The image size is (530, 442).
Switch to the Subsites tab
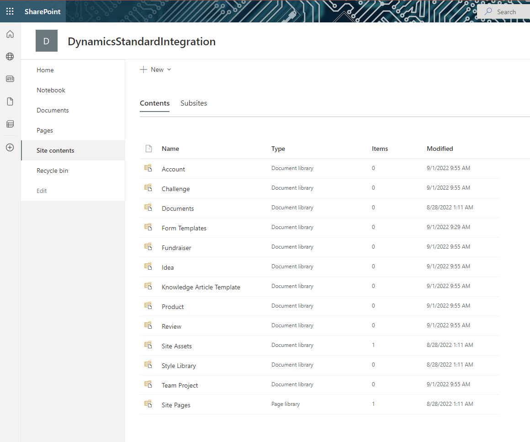pos(194,103)
